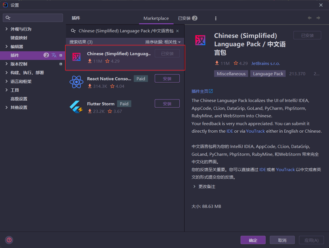Expand the 更改备注 section
Image resolution: width=329 pixels, height=248 pixels.
pos(194,186)
